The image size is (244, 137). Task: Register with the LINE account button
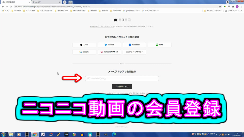(x=160, y=45)
